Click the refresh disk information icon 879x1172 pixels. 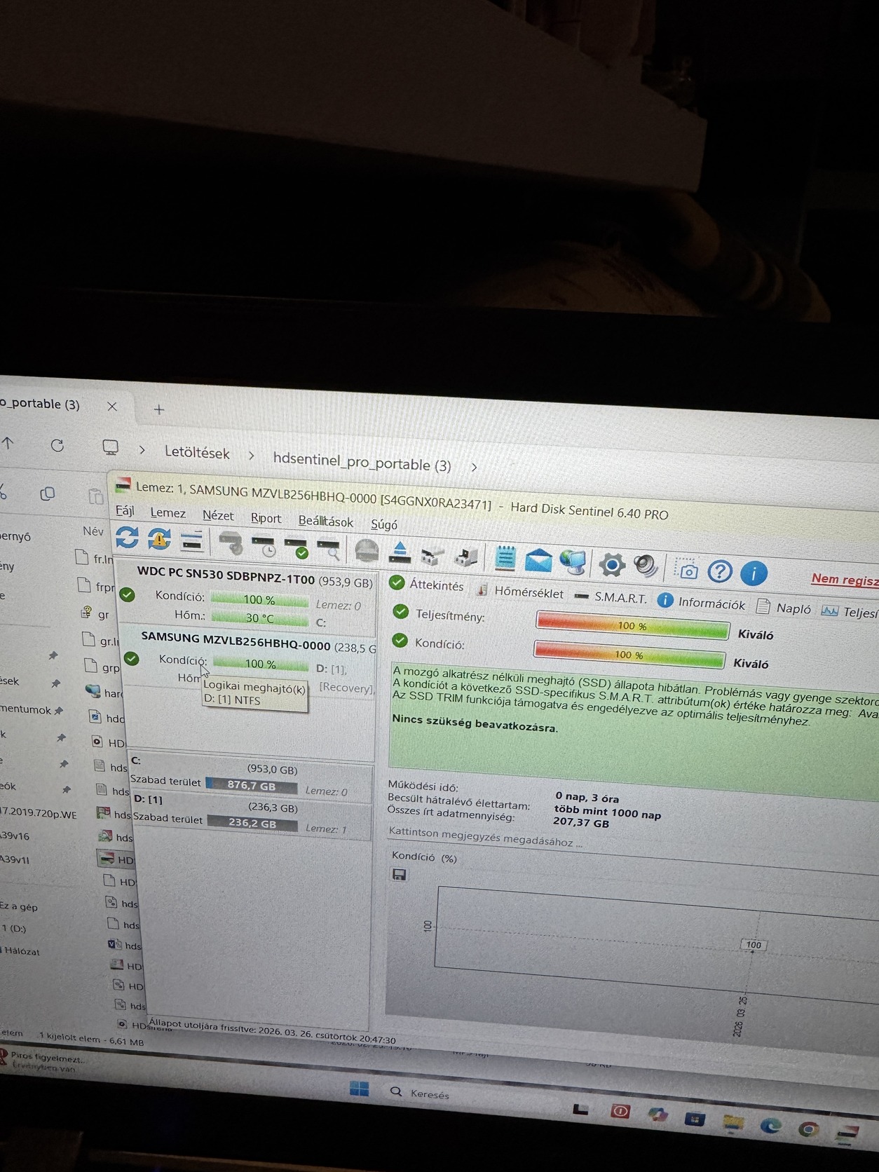127,538
